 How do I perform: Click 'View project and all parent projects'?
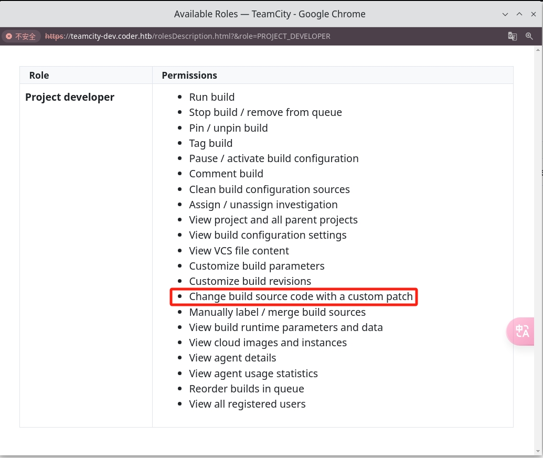(273, 220)
